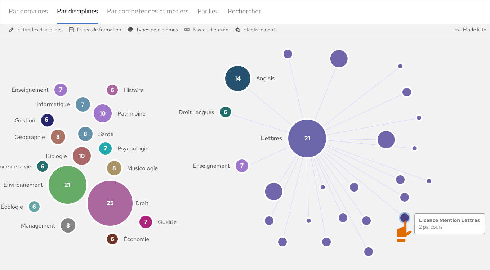Select the Informatique bubble showing 7
This screenshot has width=490, height=270.
click(83, 104)
